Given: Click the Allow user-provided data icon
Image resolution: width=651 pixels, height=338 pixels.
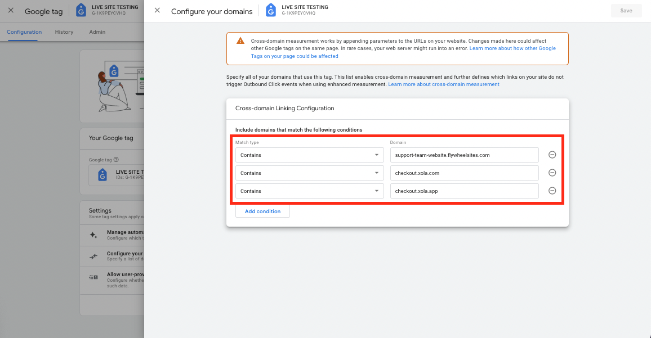Looking at the screenshot, I should pos(93,277).
